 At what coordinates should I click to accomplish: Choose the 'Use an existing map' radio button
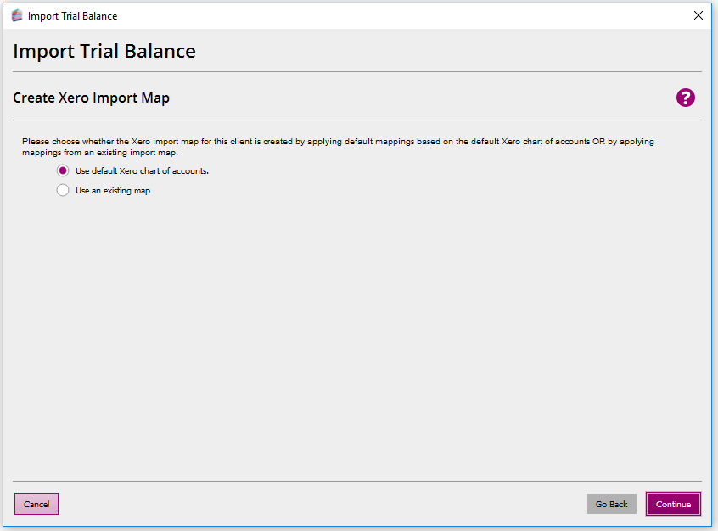[x=63, y=191]
